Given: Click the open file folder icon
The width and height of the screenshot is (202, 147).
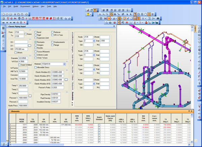Looking at the screenshot, I should pos(7,14).
